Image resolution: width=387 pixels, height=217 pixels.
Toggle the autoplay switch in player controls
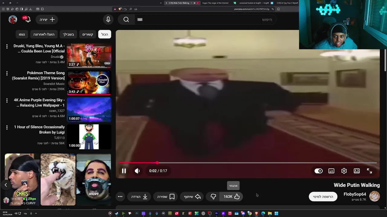point(318,171)
